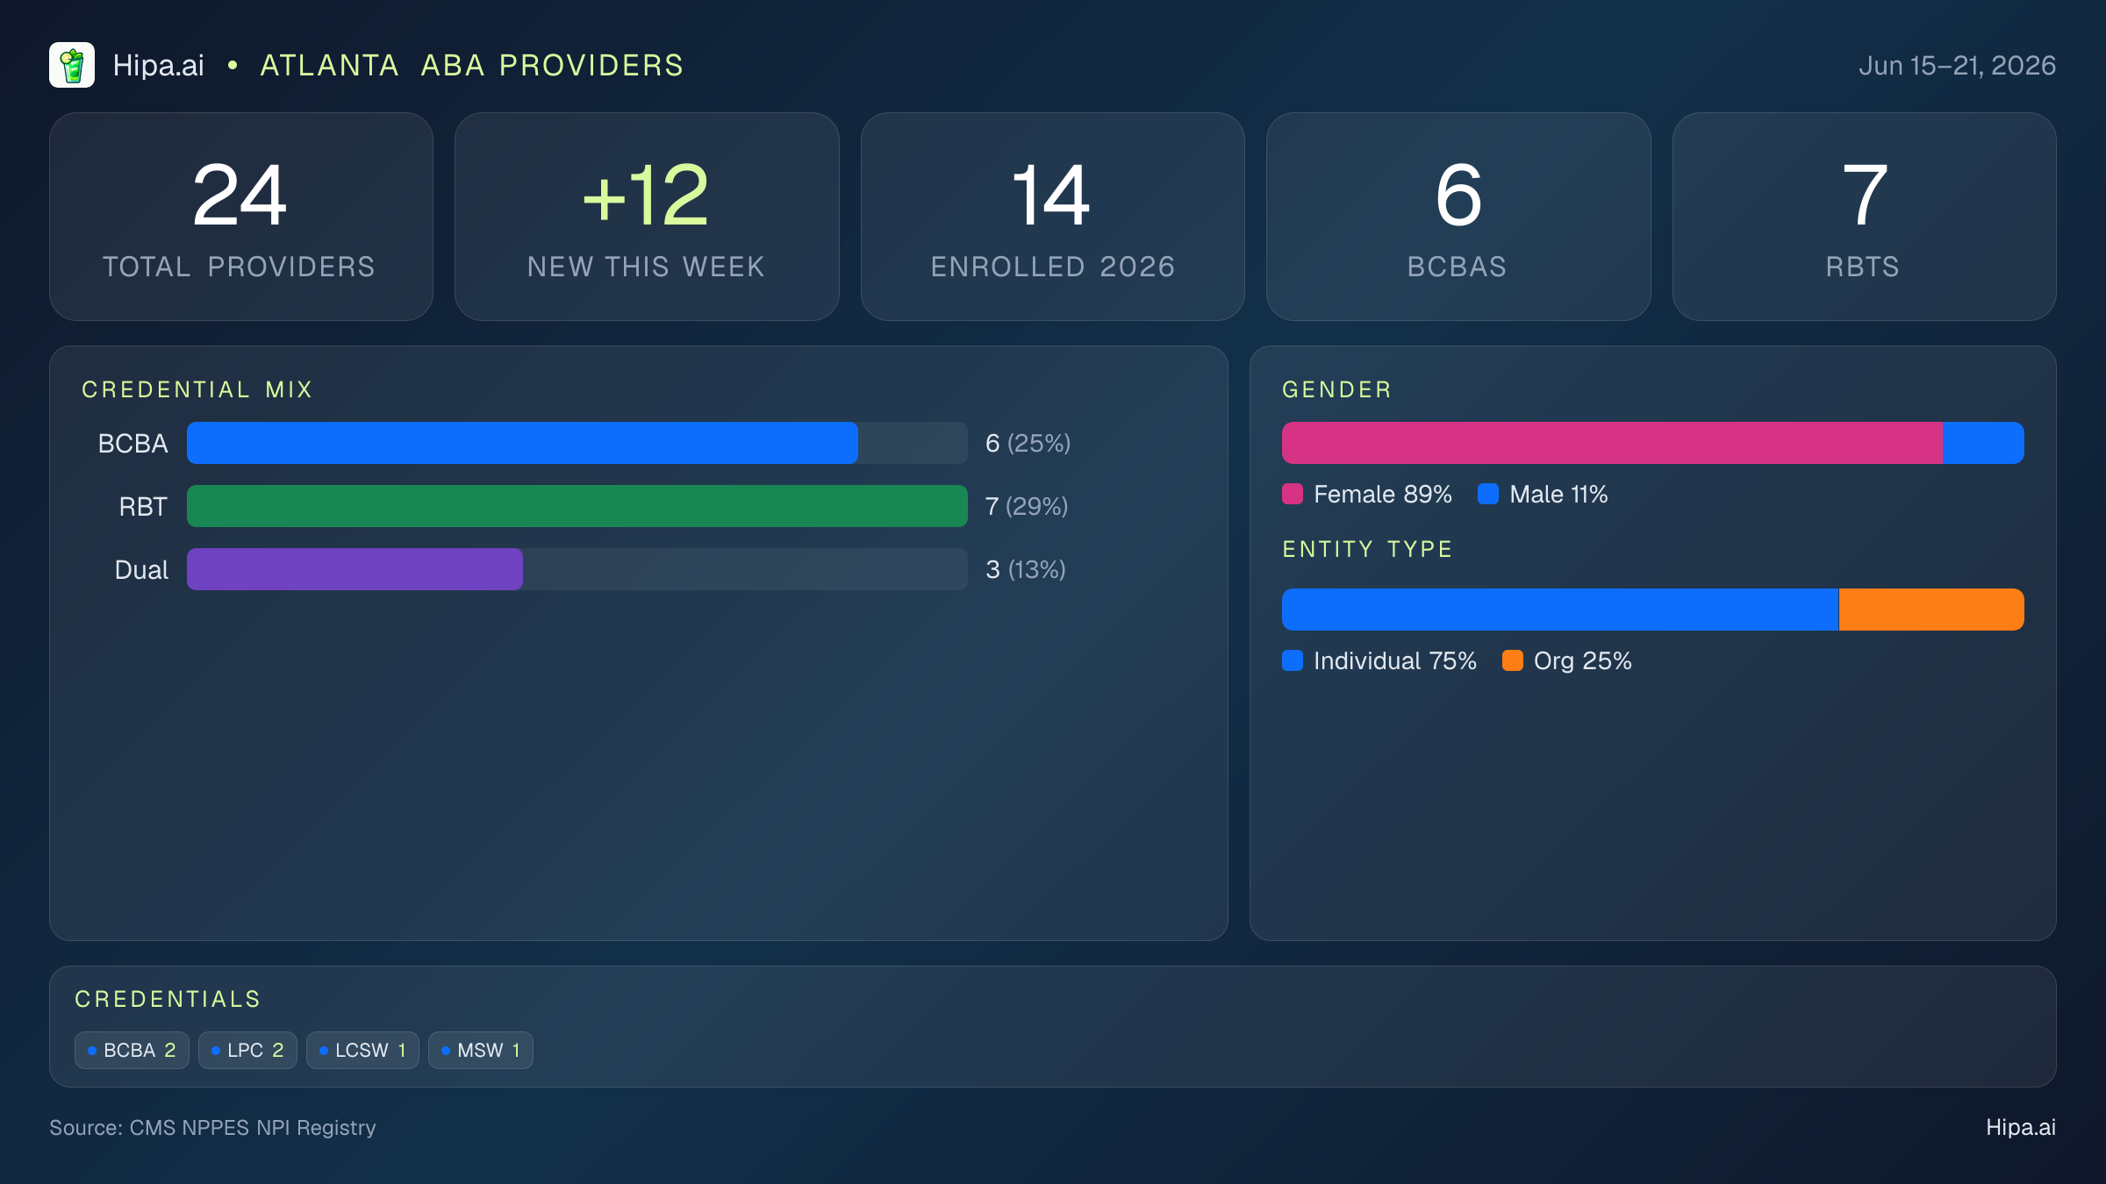
Task: Click the orange Org segment of entity bar
Action: click(x=1931, y=610)
